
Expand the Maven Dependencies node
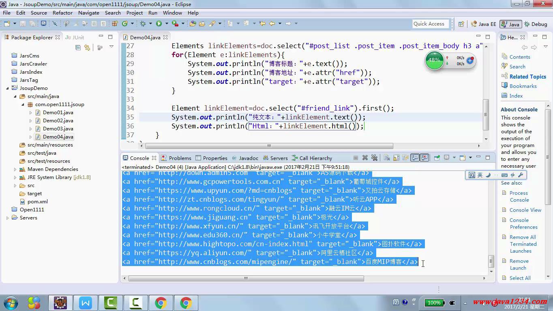coord(15,169)
